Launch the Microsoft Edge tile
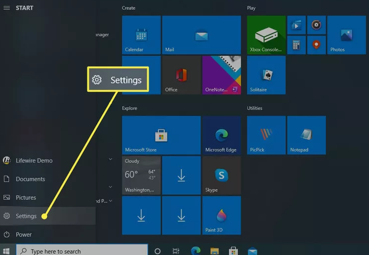 click(x=221, y=135)
